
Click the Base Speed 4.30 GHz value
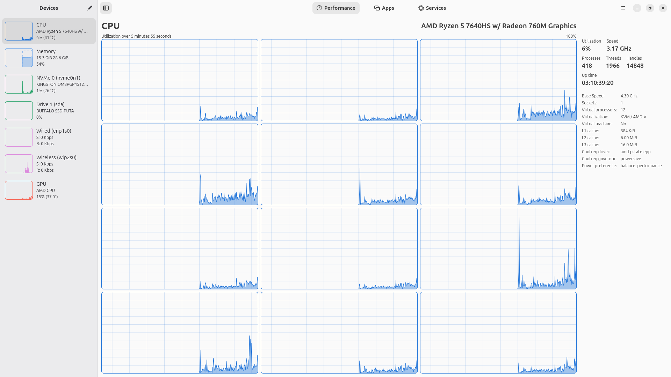629,96
